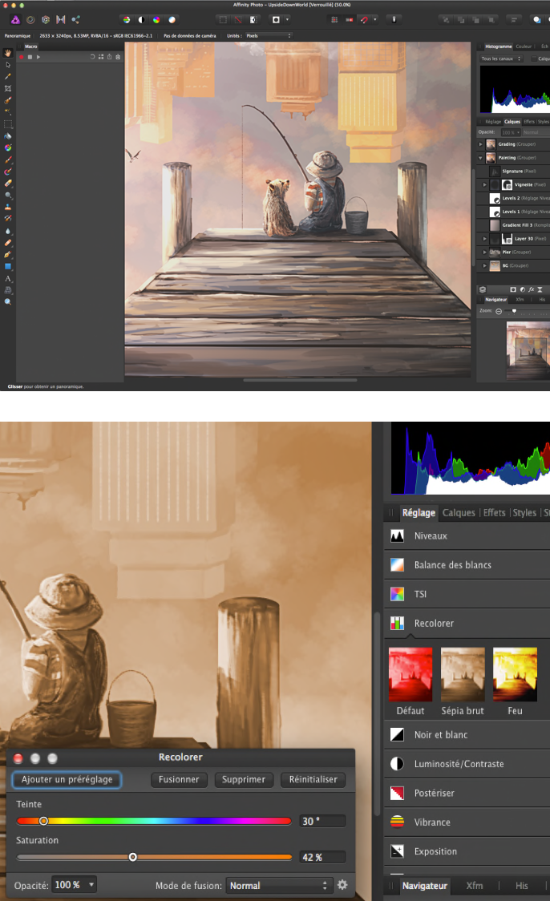Viewport: 550px width, 901px height.
Task: Select the blue Rectangle shape tool
Action: tap(8, 267)
